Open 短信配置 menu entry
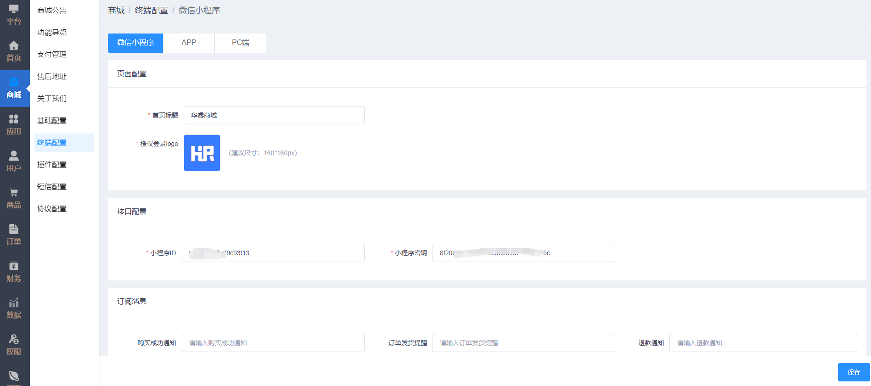871x386 pixels. (52, 187)
